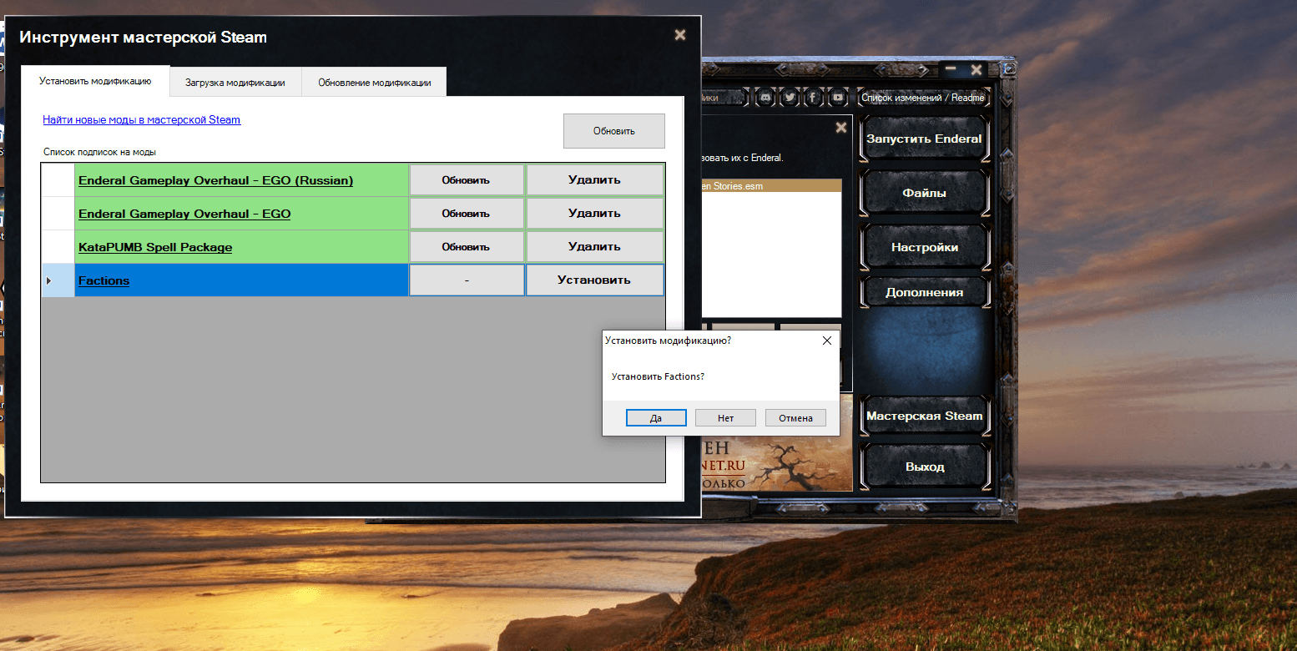Click Установить button for Factions mod

[594, 280]
